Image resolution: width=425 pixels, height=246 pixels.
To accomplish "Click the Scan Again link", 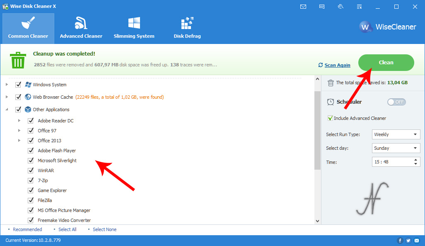I will [337, 65].
